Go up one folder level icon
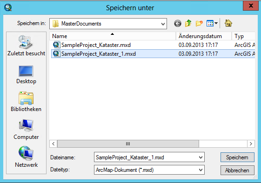 (x=188, y=23)
